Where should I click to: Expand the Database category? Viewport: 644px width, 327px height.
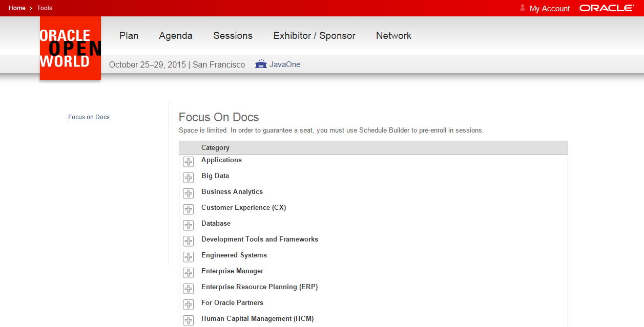[x=189, y=225]
